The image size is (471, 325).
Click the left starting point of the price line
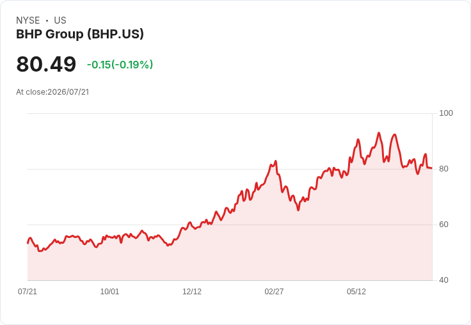click(28, 243)
